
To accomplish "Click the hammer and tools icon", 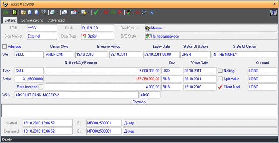I will [44, 12].
